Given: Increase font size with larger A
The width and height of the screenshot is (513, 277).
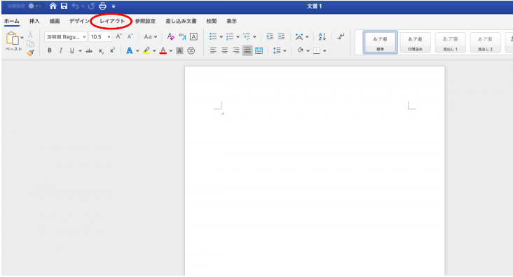Looking at the screenshot, I should tap(119, 36).
